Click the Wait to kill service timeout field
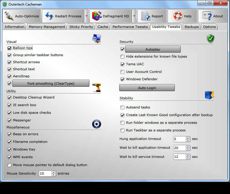 [180, 157]
